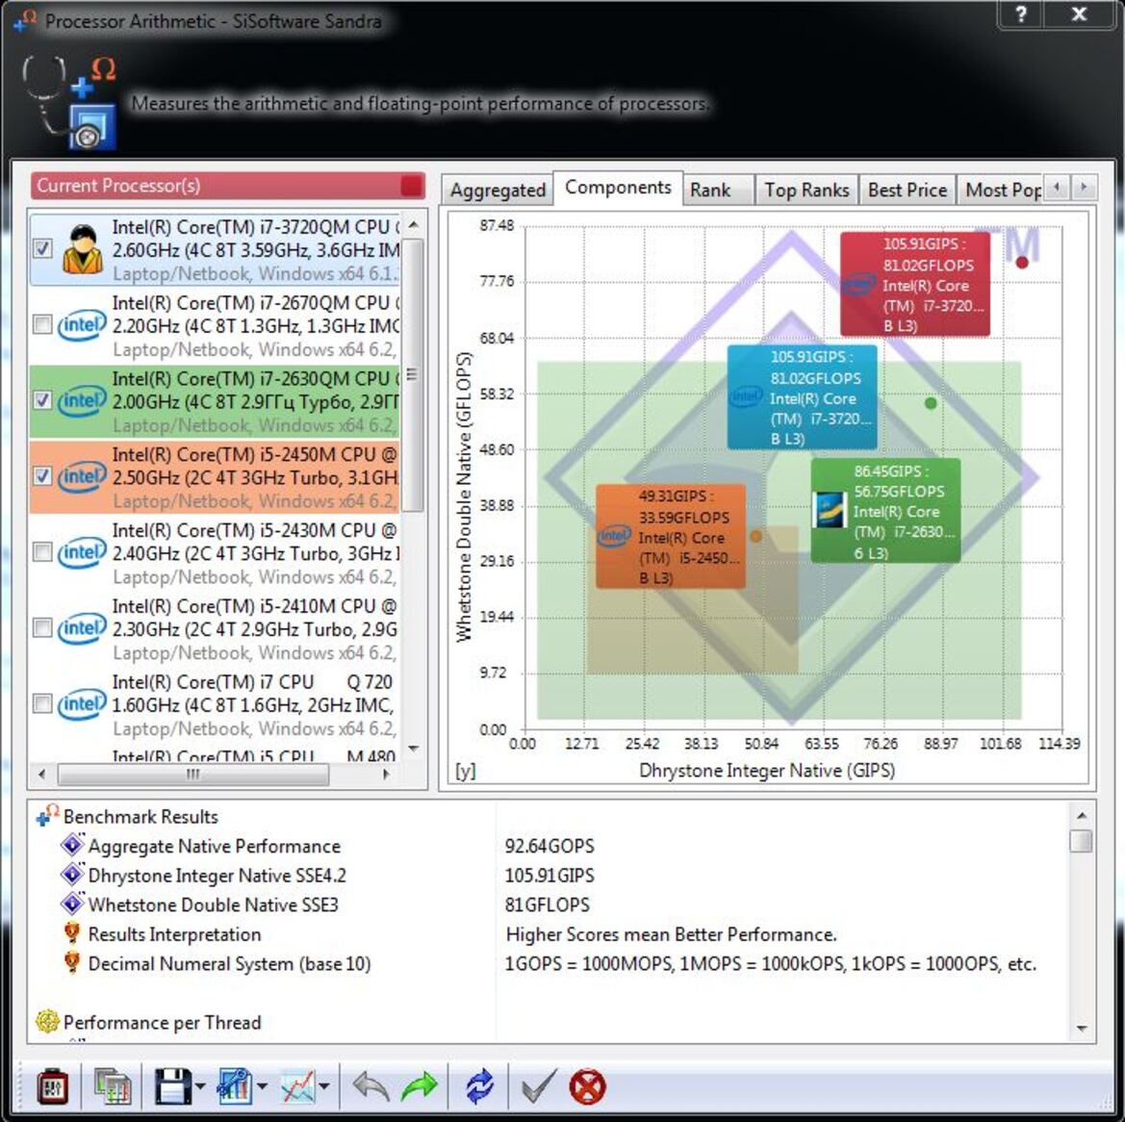The height and width of the screenshot is (1122, 1125).
Task: Click the tab strip scroll left arrow
Action: (1056, 188)
